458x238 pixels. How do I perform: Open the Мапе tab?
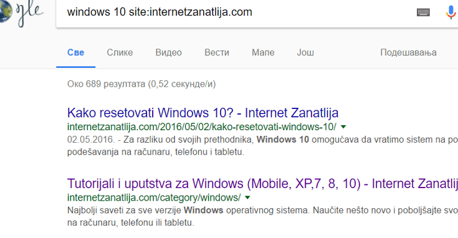coord(263,52)
